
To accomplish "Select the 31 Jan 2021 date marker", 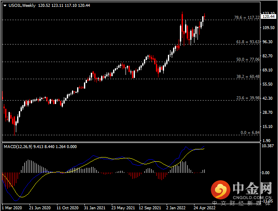I will click(95, 208).
